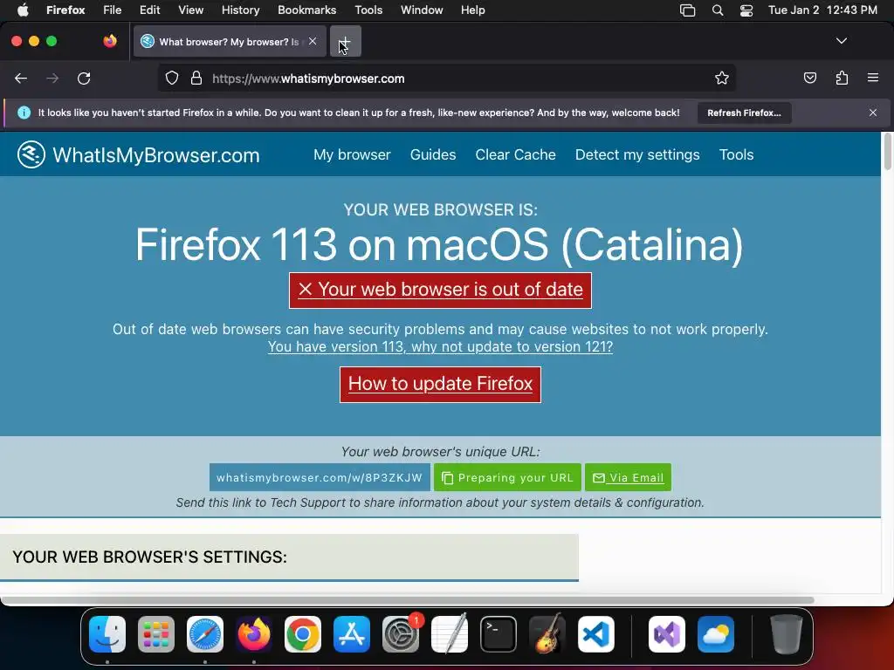Open Tools in the site navigation
Screen dimensions: 894x670
point(736,154)
